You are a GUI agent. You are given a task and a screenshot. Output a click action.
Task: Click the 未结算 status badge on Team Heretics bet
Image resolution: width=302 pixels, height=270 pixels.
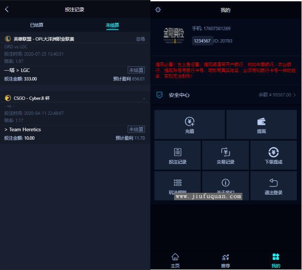click(136, 129)
